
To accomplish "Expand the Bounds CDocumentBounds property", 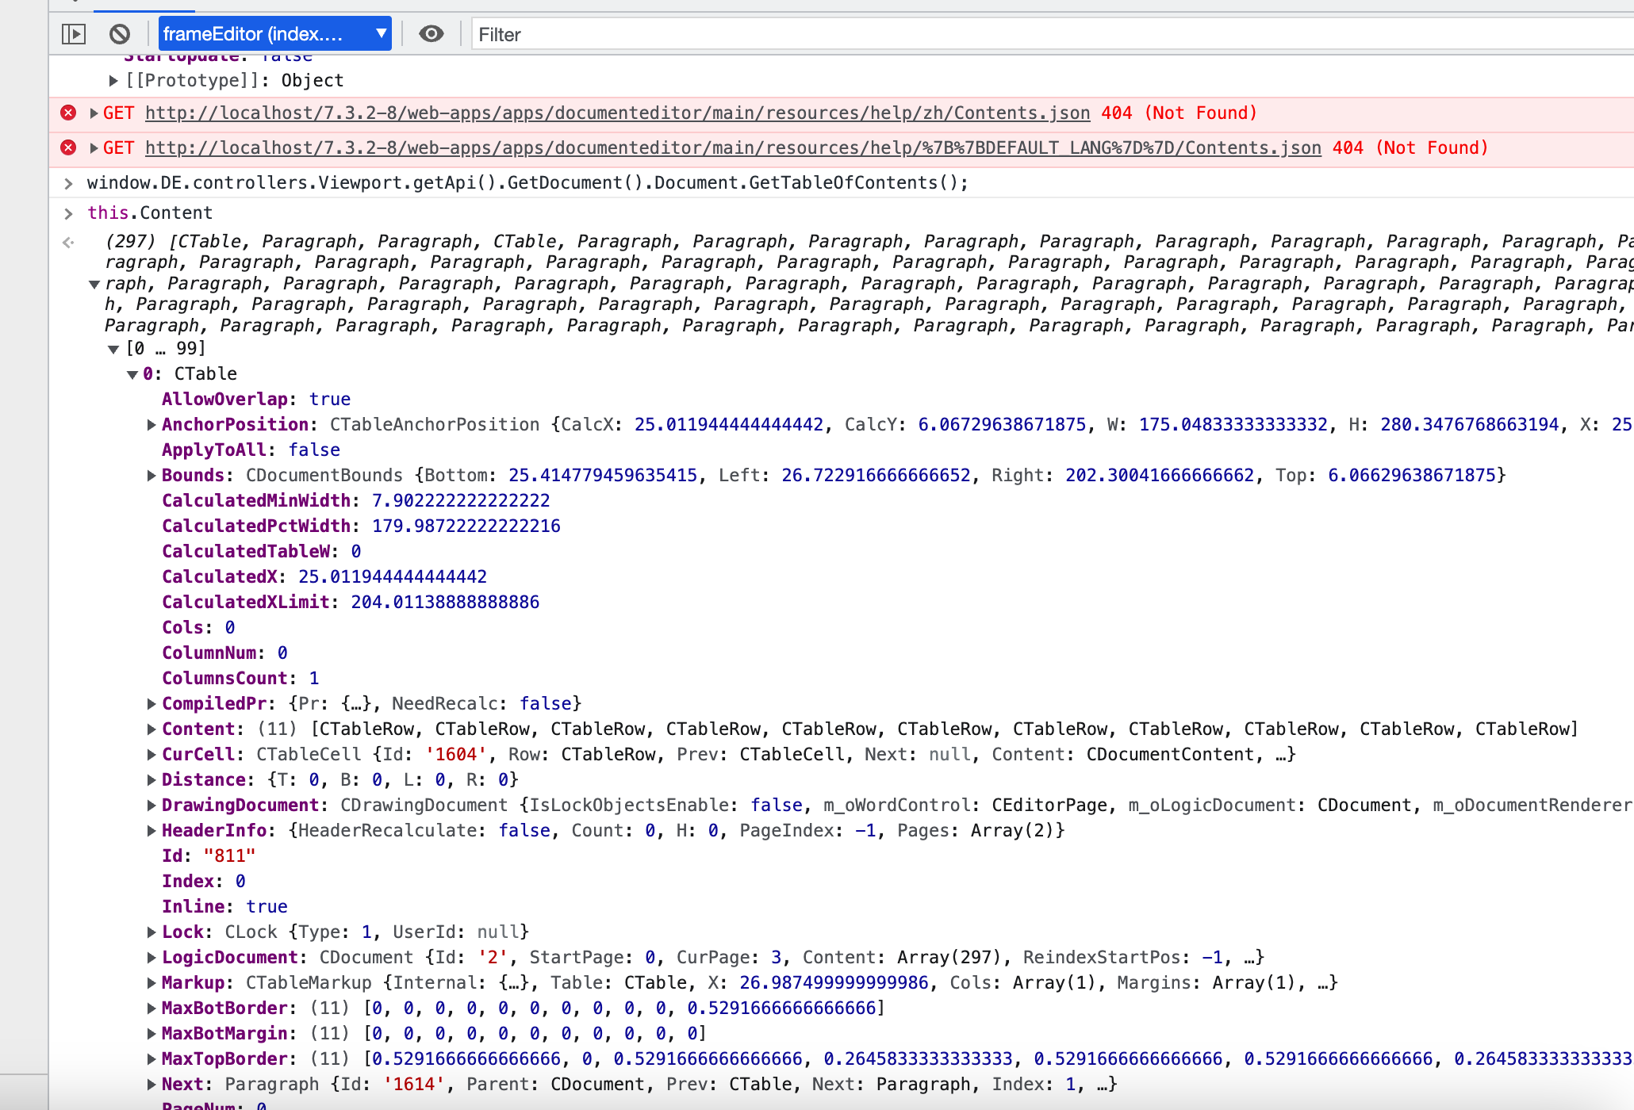I will pyautogui.click(x=151, y=475).
